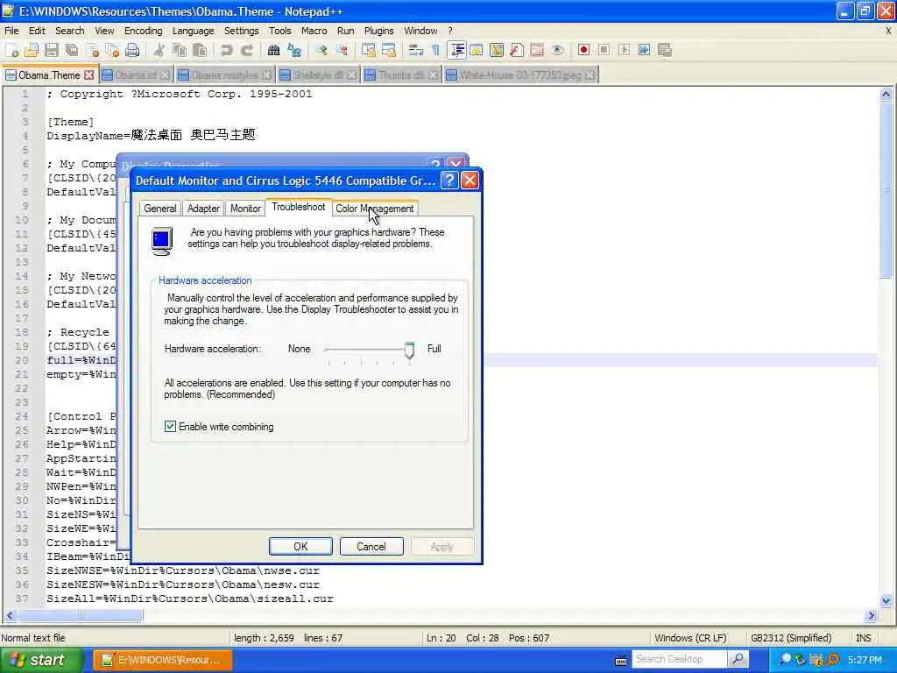Click Run macro multiple times icon
This screenshot has height=673, width=897.
tap(644, 50)
